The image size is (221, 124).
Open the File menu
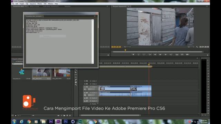13,4
